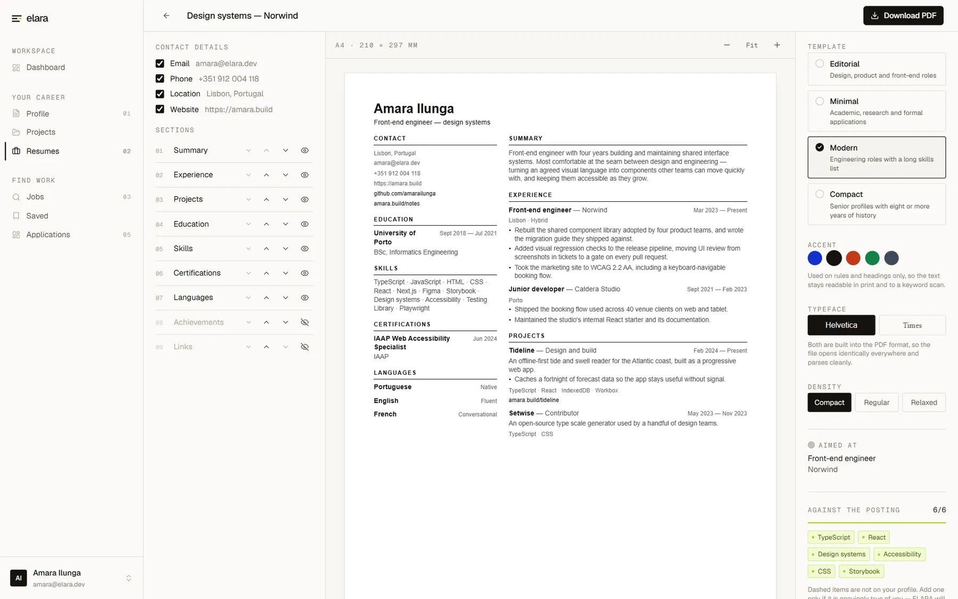Viewport: 958px width, 599px height.
Task: Move Projects section down
Action: (x=286, y=200)
